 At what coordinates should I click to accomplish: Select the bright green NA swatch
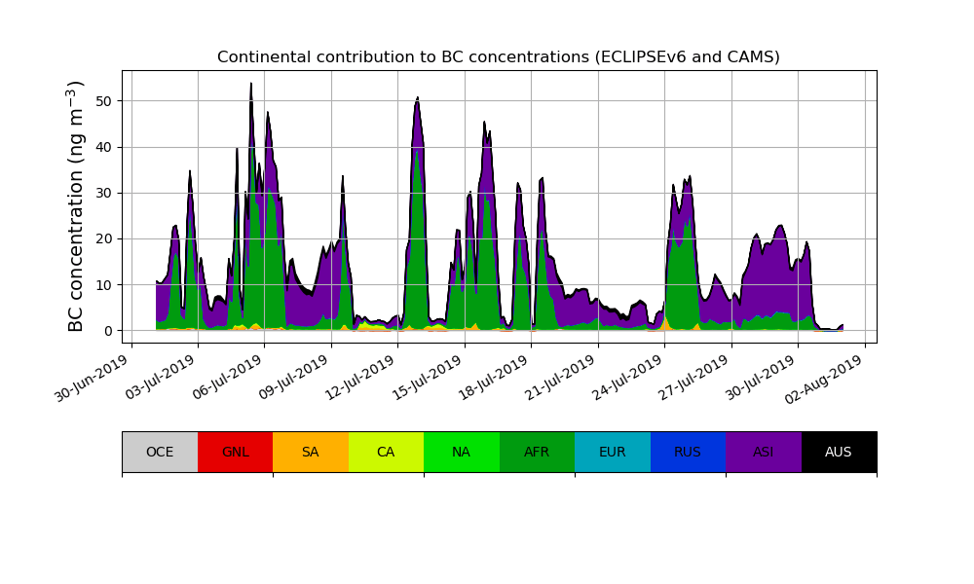pos(461,452)
